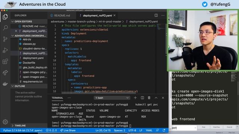This screenshot has height=134, width=239.
Task: Open the Docker view icon
Action: click(x=5, y=84)
